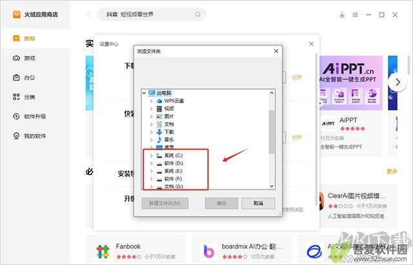The width and height of the screenshot is (413, 265).
Task: Click the magnifier search icon
Action: coord(198,14)
